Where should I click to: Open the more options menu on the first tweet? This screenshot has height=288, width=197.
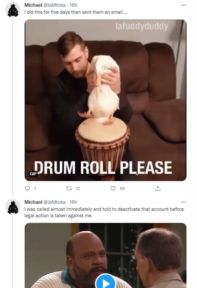[184, 5]
